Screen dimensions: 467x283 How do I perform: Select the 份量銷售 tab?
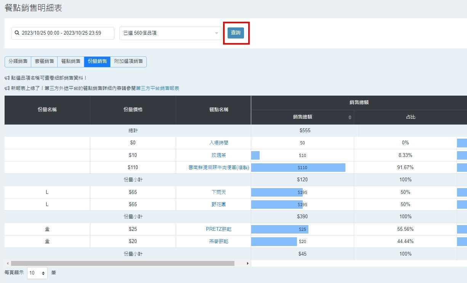tap(97, 62)
